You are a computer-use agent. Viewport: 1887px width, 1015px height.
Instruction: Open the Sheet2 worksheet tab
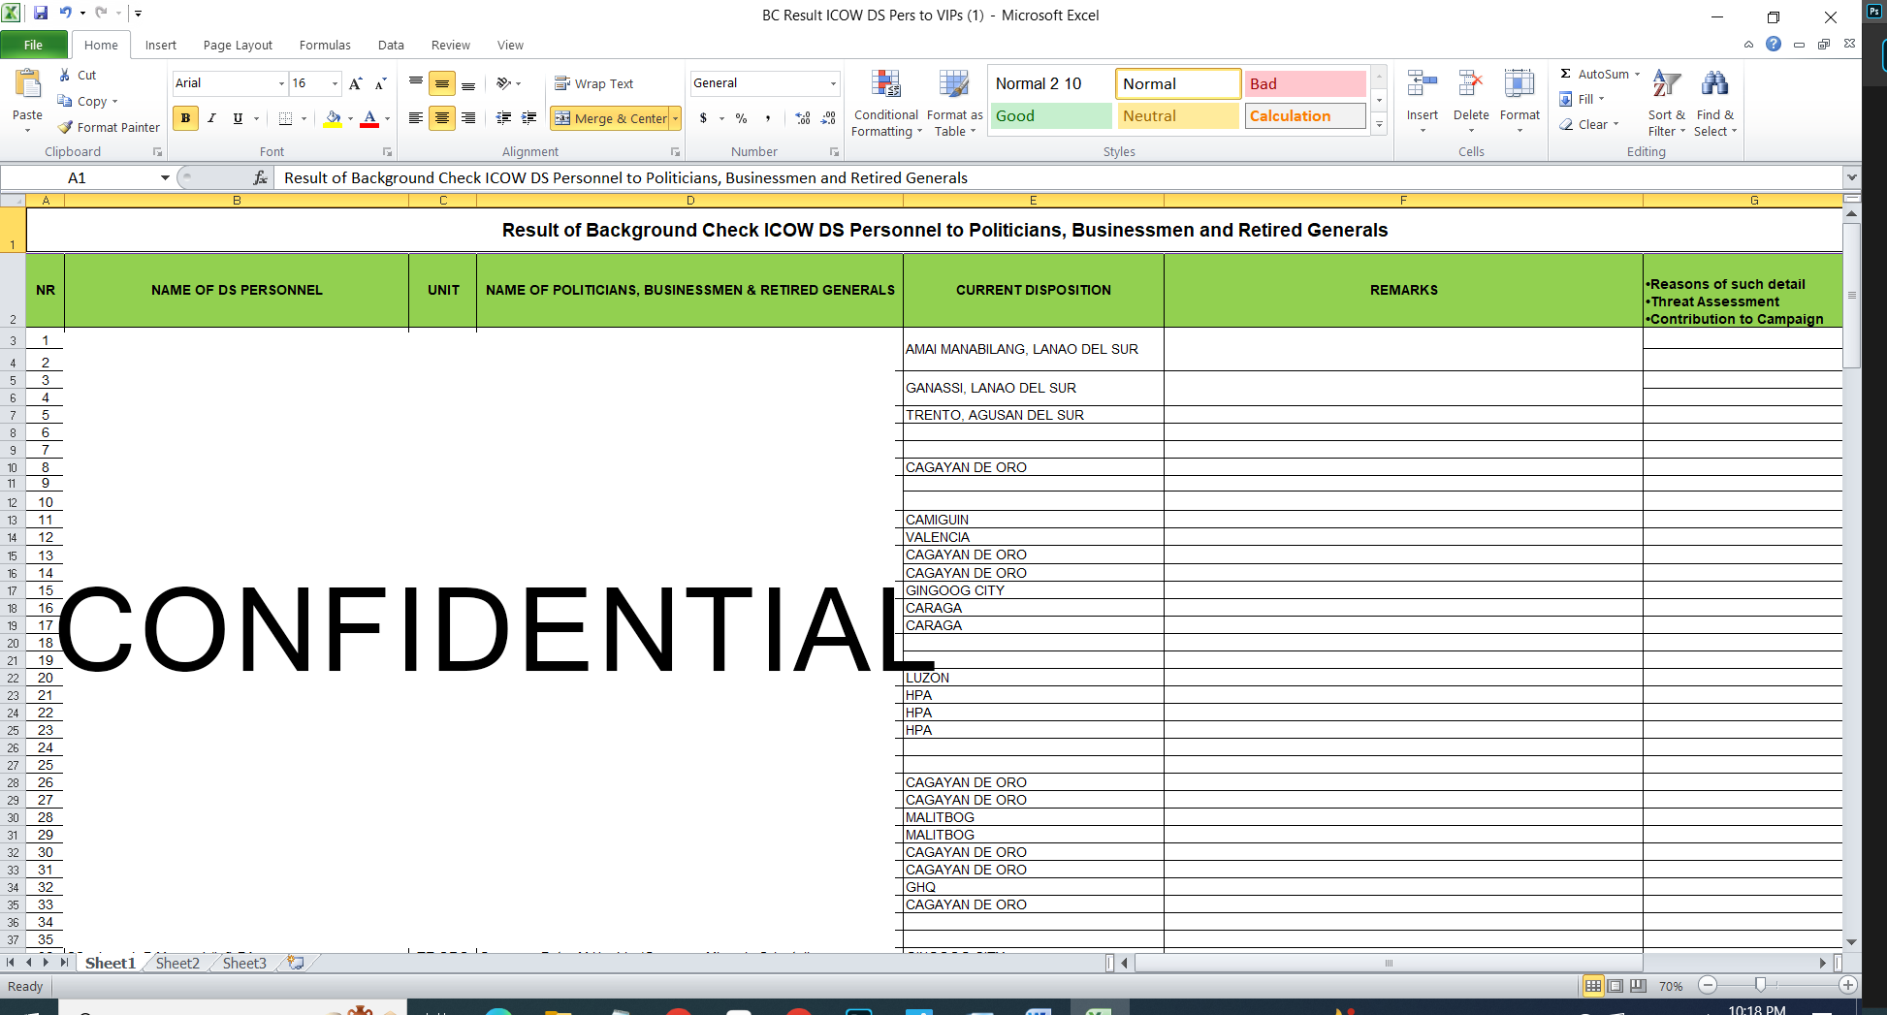(x=177, y=963)
